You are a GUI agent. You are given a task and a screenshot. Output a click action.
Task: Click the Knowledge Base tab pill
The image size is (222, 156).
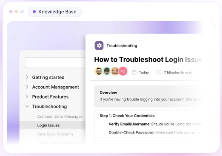pos(55,12)
